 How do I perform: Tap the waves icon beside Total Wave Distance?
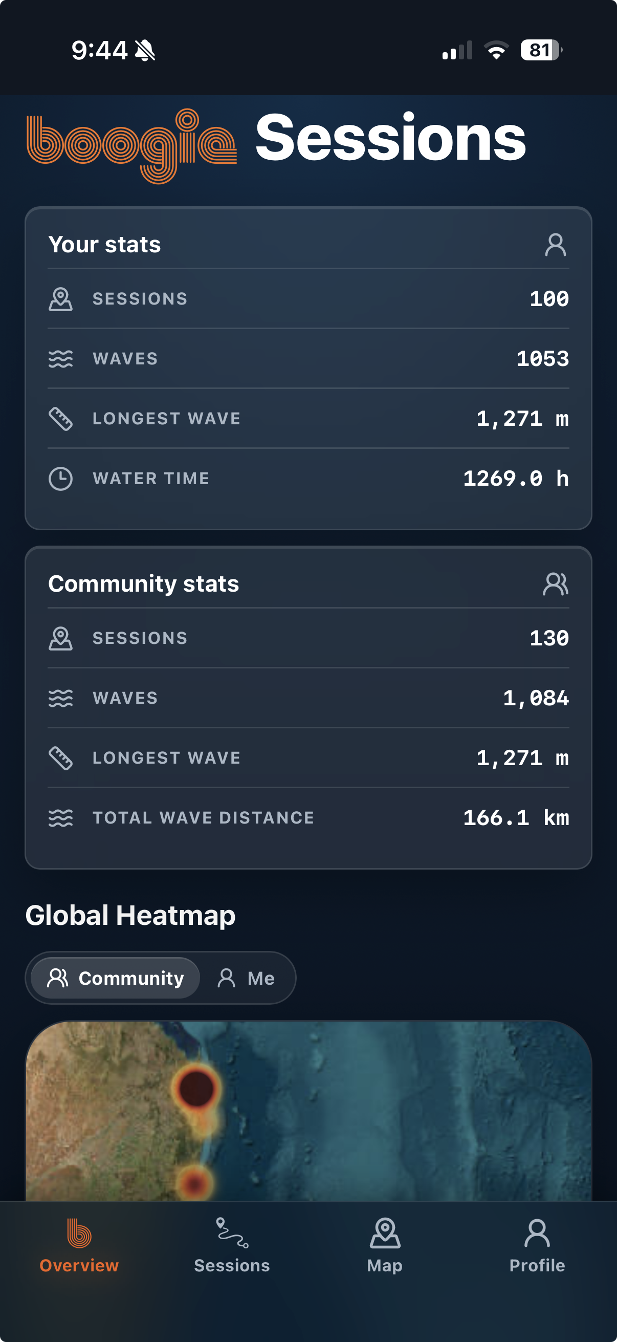tap(60, 817)
